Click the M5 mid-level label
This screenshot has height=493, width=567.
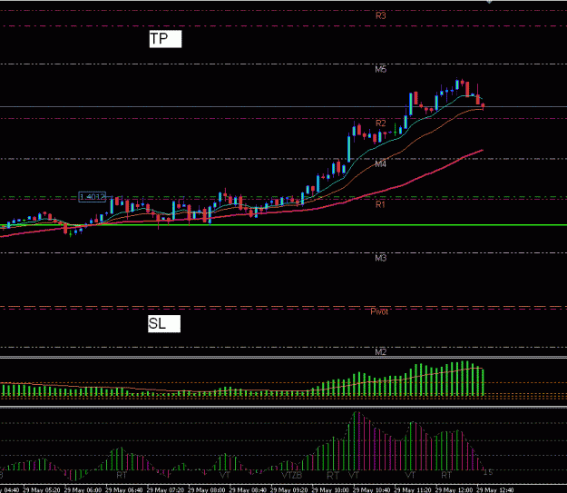click(x=381, y=69)
